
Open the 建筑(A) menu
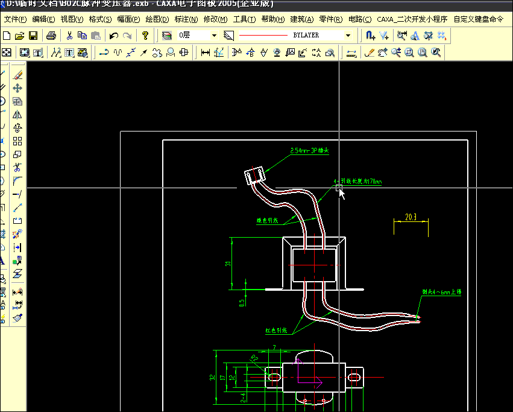[x=301, y=20]
